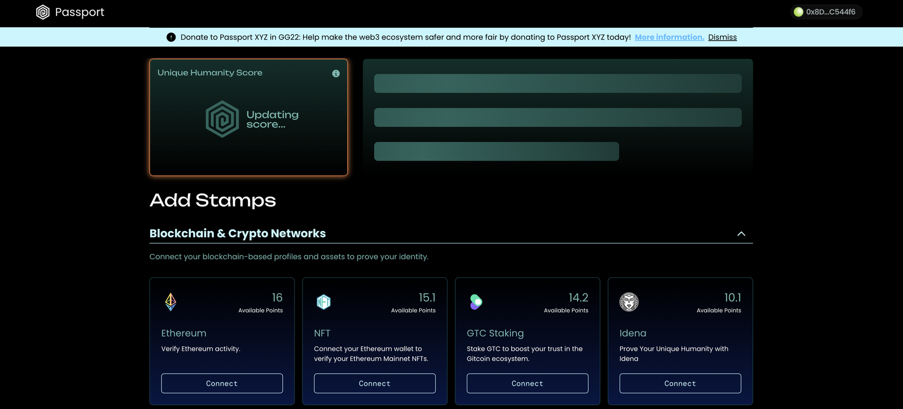903x409 pixels.
Task: Click the green wallet avatar icon
Action: point(799,12)
